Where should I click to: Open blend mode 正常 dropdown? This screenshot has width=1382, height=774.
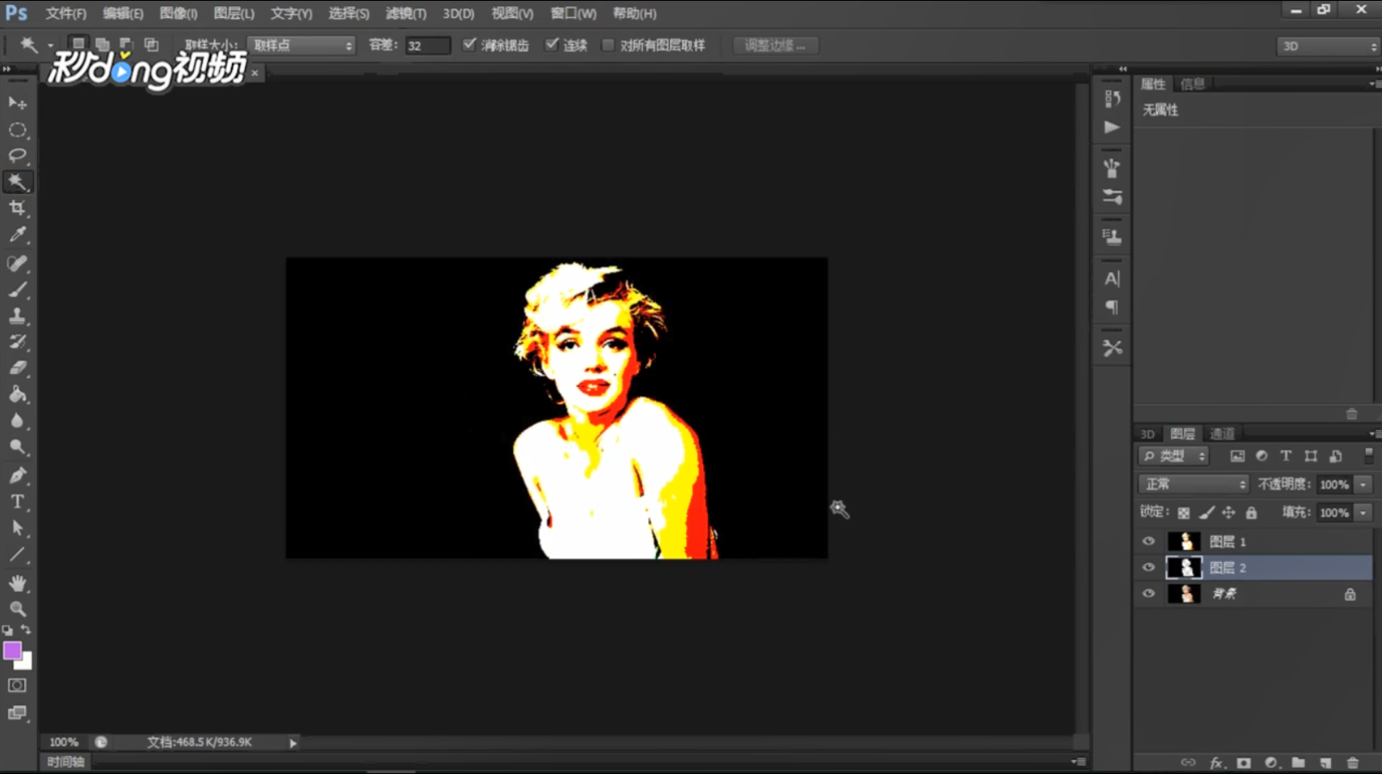1193,484
